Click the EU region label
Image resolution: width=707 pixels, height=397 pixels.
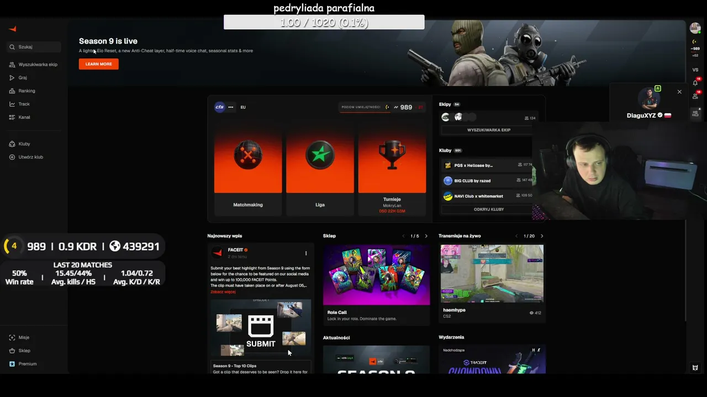click(243, 107)
